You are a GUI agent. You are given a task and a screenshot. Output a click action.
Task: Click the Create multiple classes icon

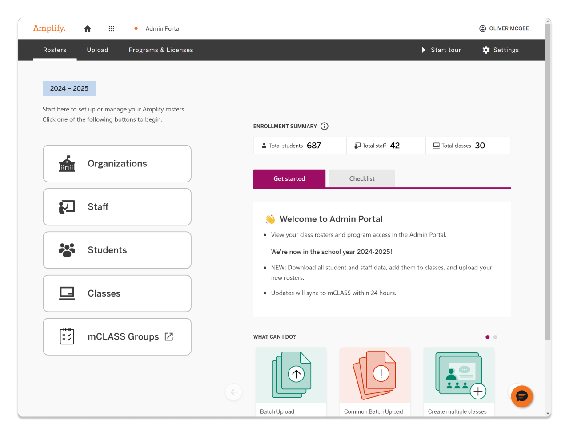click(459, 375)
